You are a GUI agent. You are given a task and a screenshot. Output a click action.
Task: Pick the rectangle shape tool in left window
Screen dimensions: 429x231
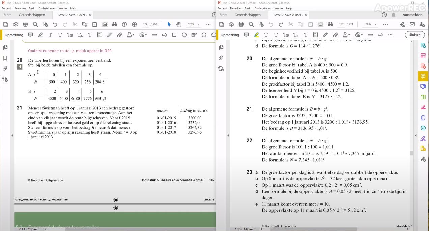pos(174,35)
